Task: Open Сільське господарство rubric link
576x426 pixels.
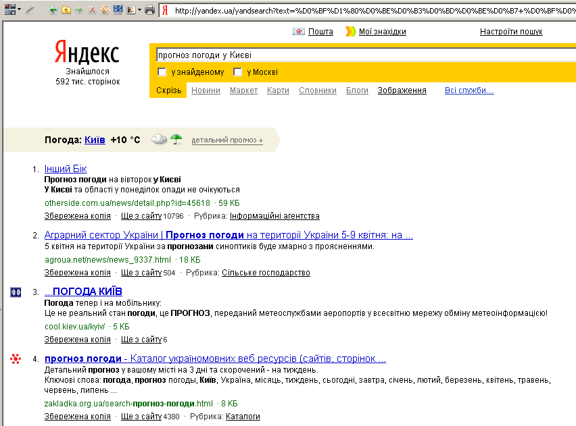Action: (x=266, y=273)
